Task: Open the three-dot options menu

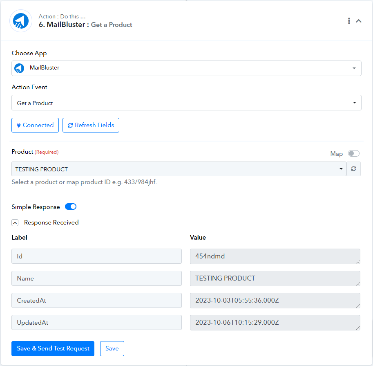Action: click(x=349, y=21)
